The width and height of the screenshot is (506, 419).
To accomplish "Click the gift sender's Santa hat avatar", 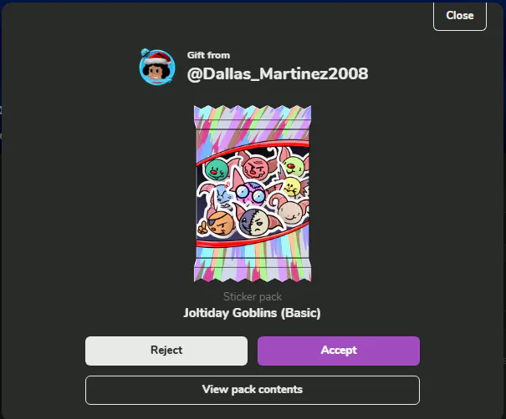I will (157, 67).
